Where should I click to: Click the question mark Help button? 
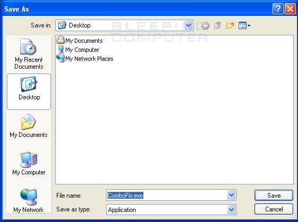(278, 8)
